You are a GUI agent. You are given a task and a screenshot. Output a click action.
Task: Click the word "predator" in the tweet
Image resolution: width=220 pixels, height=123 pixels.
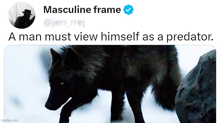[190, 37]
